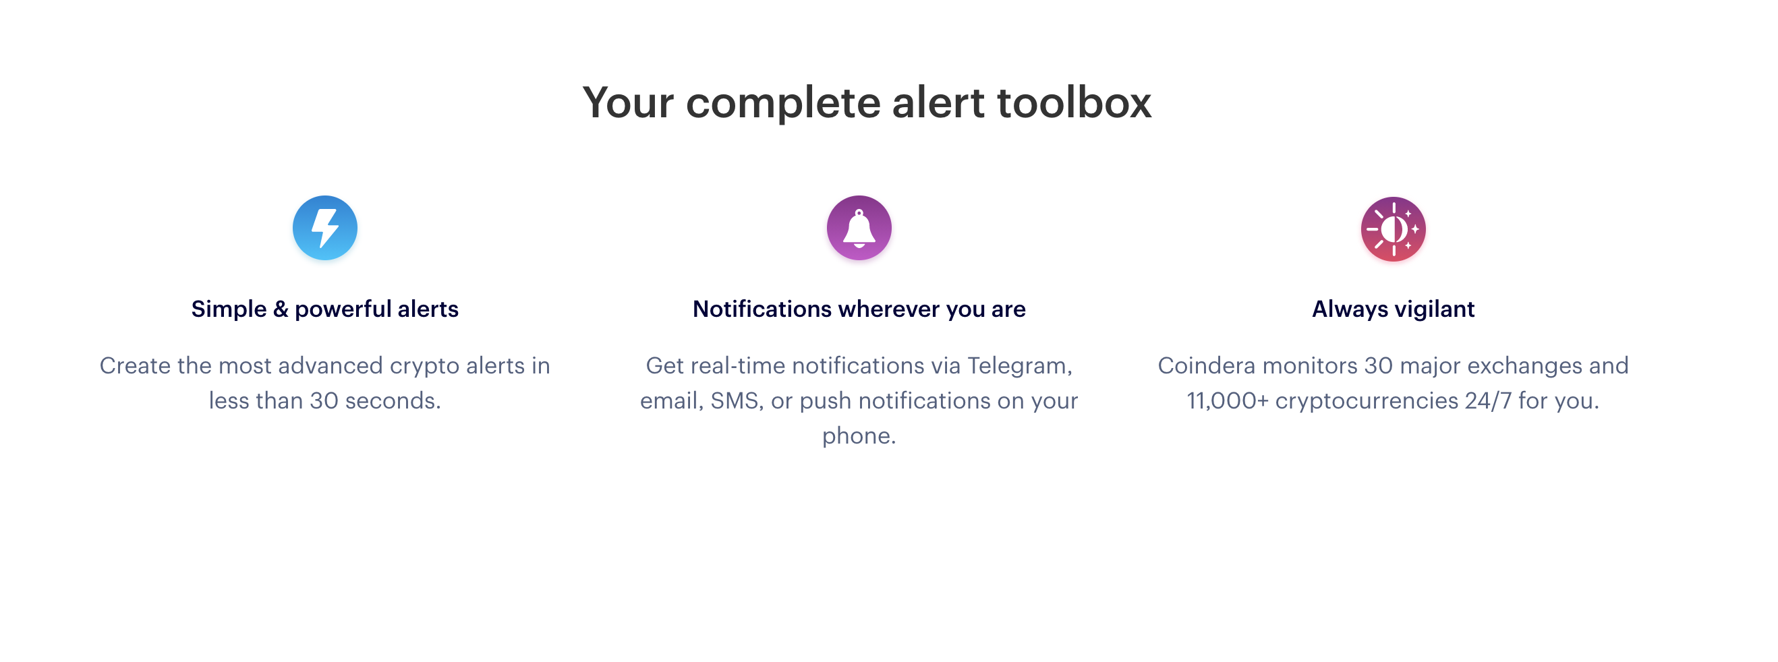Click the word "toolbox" in the heading
This screenshot has height=662, width=1778.
(x=1074, y=102)
